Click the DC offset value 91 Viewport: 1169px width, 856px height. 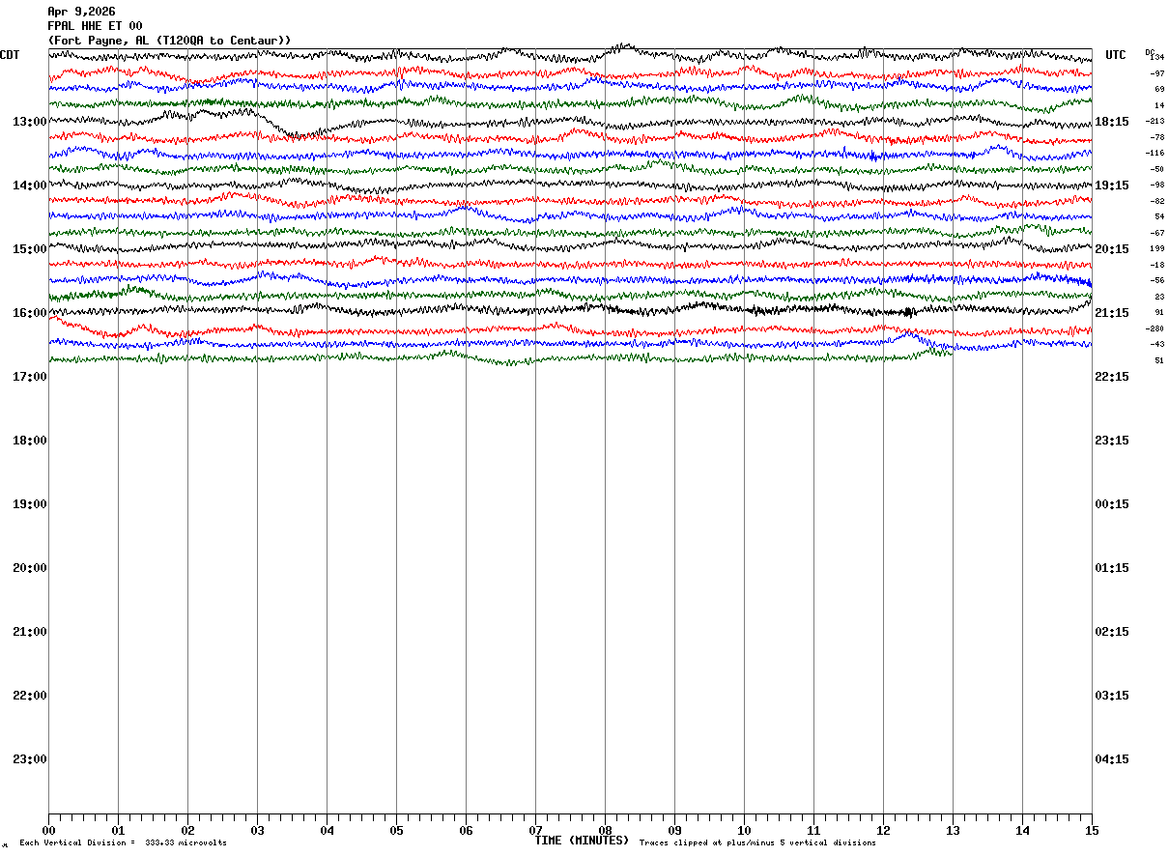pos(1159,313)
